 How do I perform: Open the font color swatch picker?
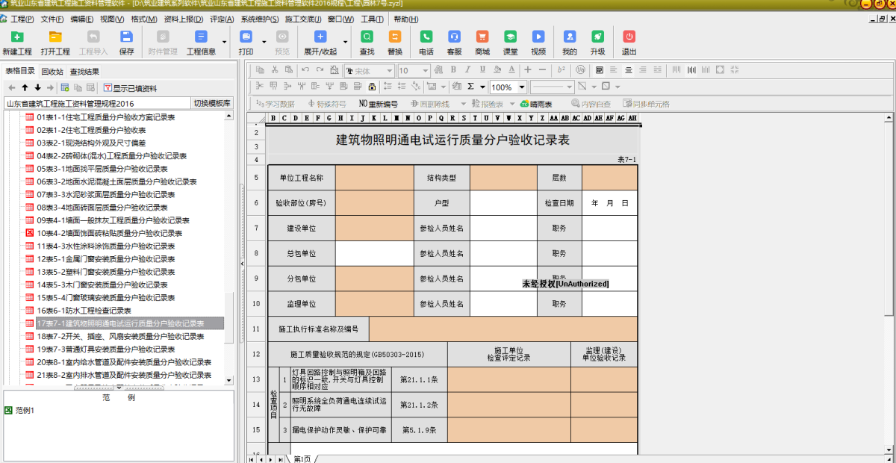click(511, 69)
